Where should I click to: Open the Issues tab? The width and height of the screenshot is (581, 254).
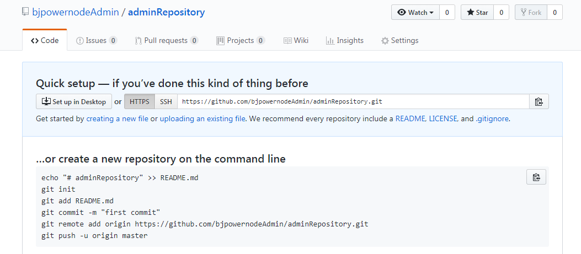click(96, 40)
